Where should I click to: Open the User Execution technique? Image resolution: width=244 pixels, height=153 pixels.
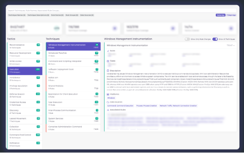[x=73, y=103]
